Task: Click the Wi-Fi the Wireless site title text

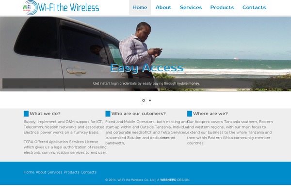Action: click(x=69, y=7)
